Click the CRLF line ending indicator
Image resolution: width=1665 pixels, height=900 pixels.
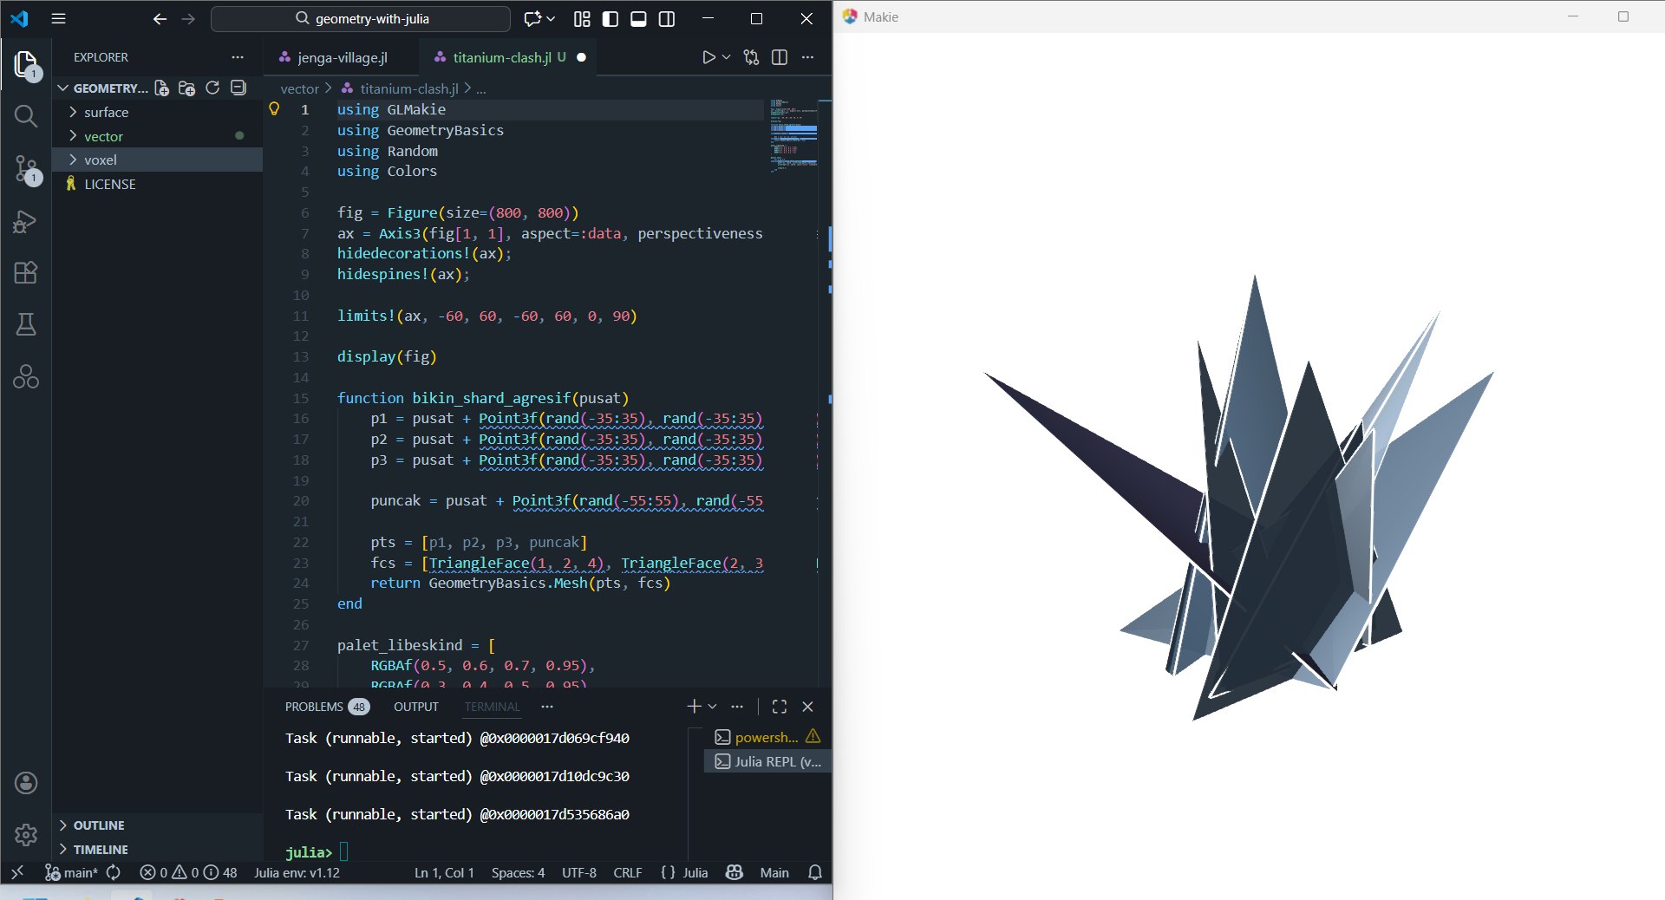pos(627,872)
